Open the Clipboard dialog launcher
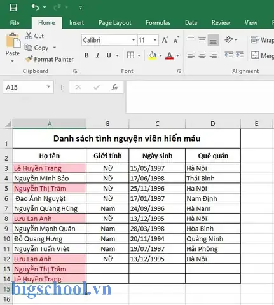This screenshot has width=274, height=305. [75, 71]
